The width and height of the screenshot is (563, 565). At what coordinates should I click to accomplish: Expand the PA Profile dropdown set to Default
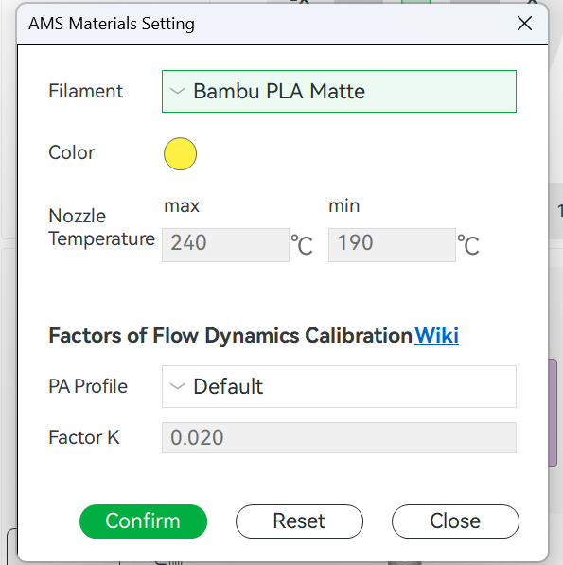coord(339,387)
